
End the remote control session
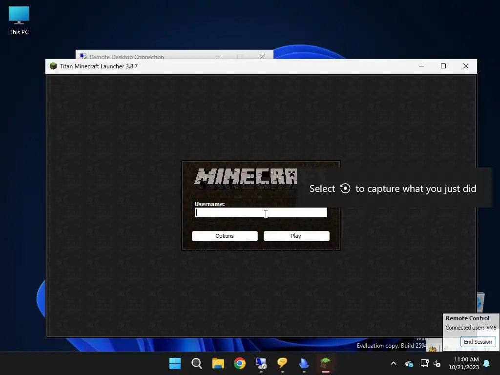[x=478, y=341]
